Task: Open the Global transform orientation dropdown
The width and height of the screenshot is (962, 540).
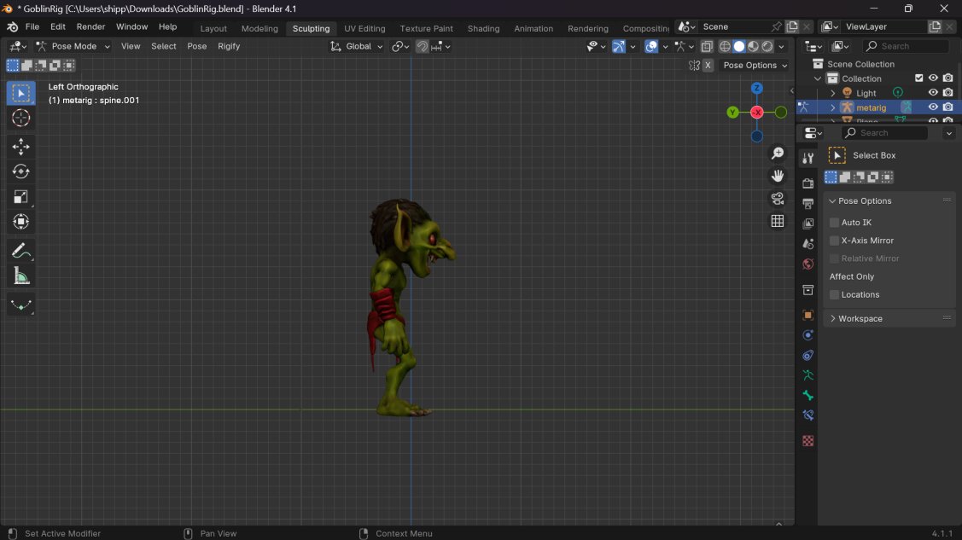Action: click(357, 46)
